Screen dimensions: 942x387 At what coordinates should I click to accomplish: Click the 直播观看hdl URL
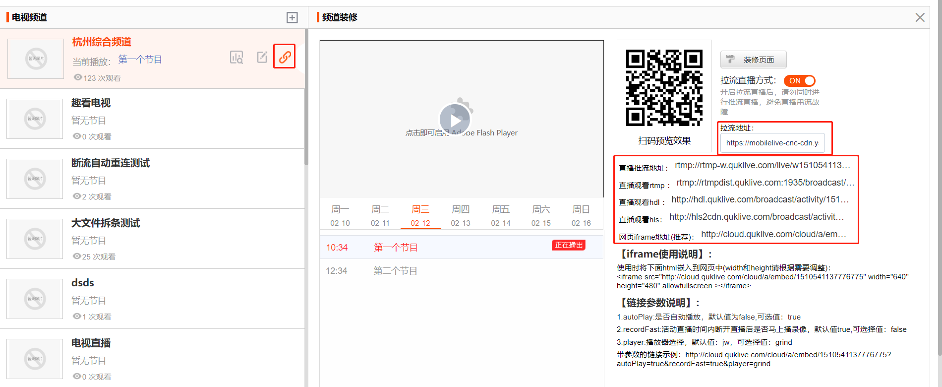[760, 199]
